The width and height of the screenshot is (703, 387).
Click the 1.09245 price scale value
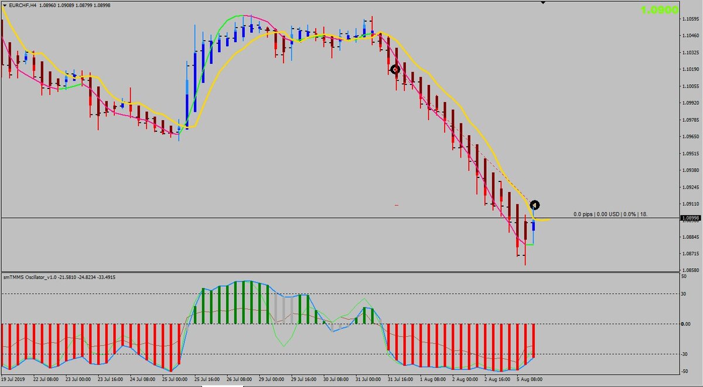click(691, 187)
